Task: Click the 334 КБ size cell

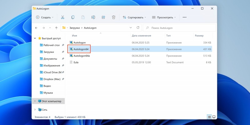Action: pos(207,42)
